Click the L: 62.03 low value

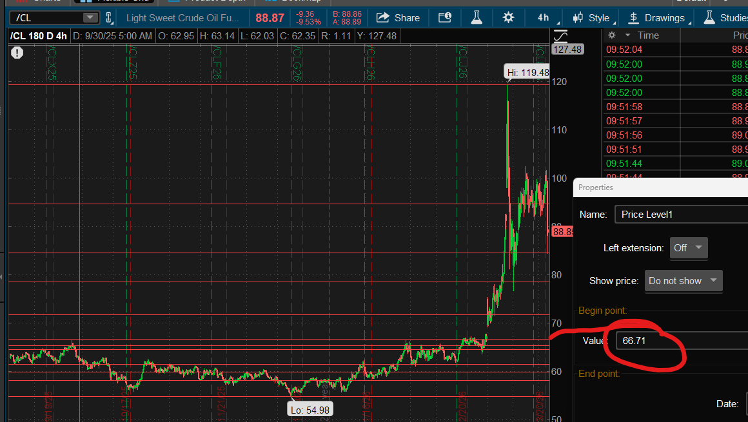pyautogui.click(x=257, y=36)
